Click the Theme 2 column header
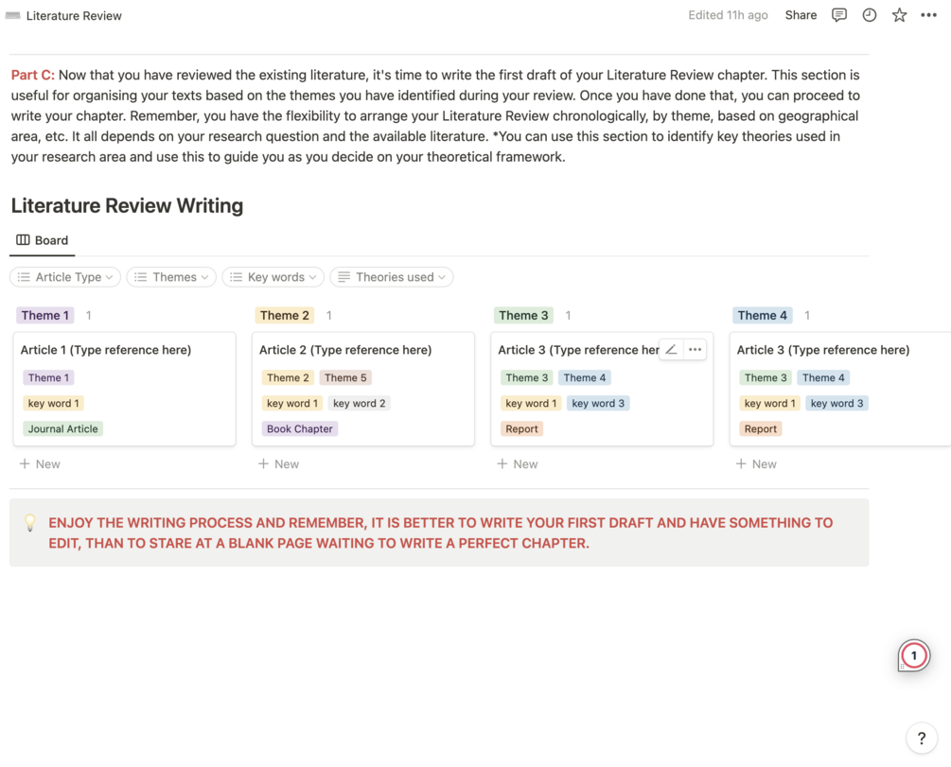 point(285,315)
